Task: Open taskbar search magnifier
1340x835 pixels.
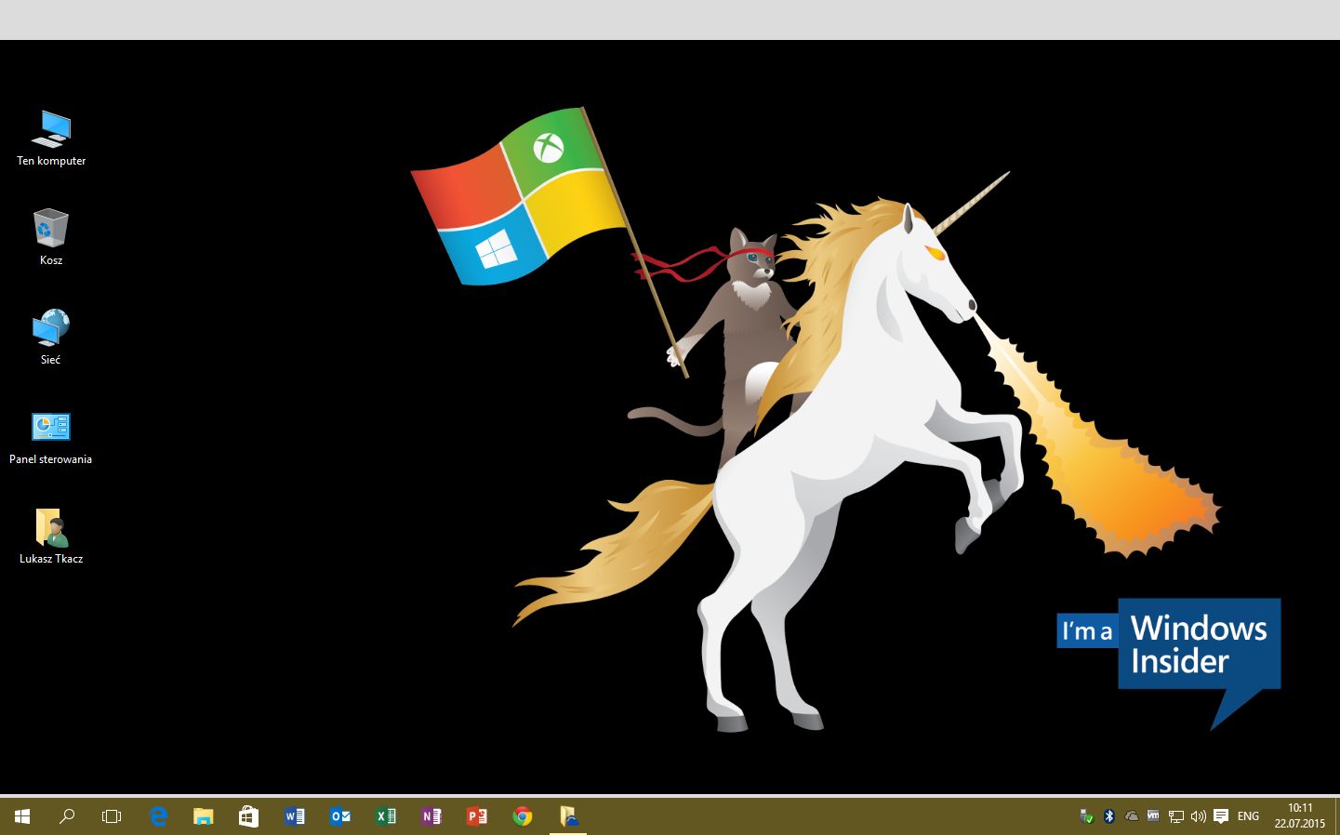Action: point(67,816)
